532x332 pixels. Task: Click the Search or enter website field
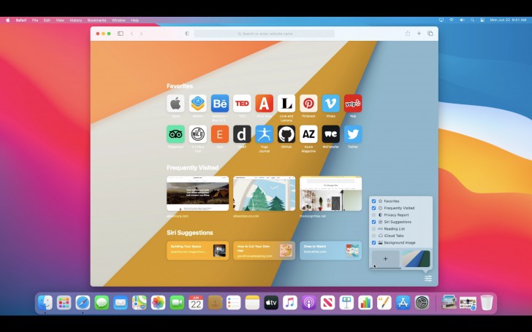click(x=265, y=34)
